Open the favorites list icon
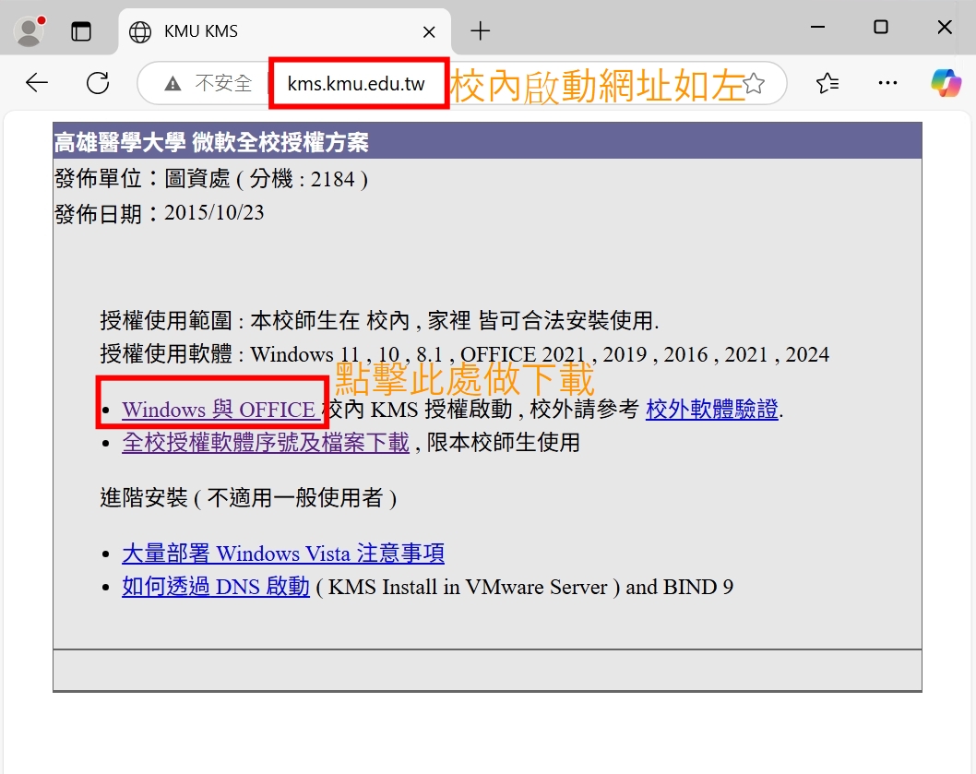This screenshot has height=774, width=976. [827, 83]
